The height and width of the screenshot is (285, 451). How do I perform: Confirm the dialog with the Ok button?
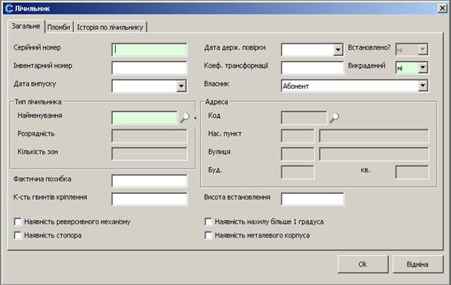(363, 264)
